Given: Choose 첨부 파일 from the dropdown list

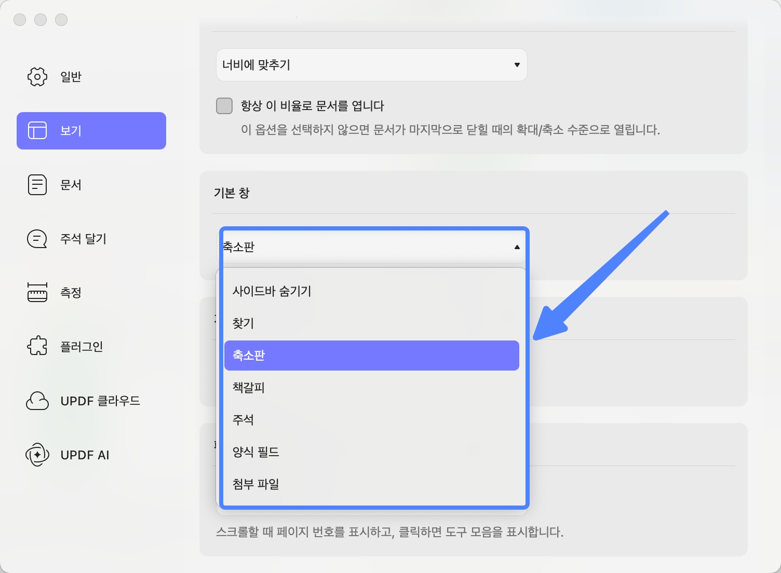Looking at the screenshot, I should [372, 484].
